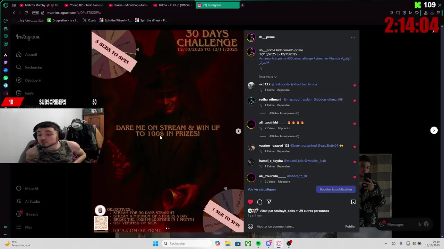Click the Publier comment button
The image size is (444, 249).
pyautogui.click(x=350, y=227)
